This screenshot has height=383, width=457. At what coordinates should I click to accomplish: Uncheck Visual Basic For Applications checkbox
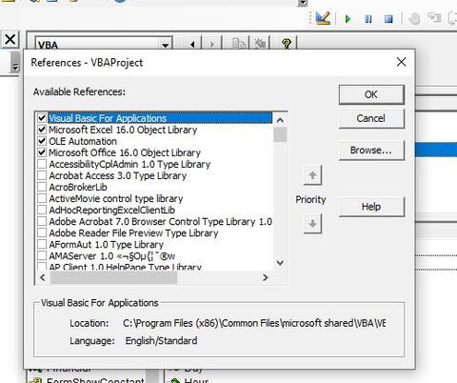42,118
